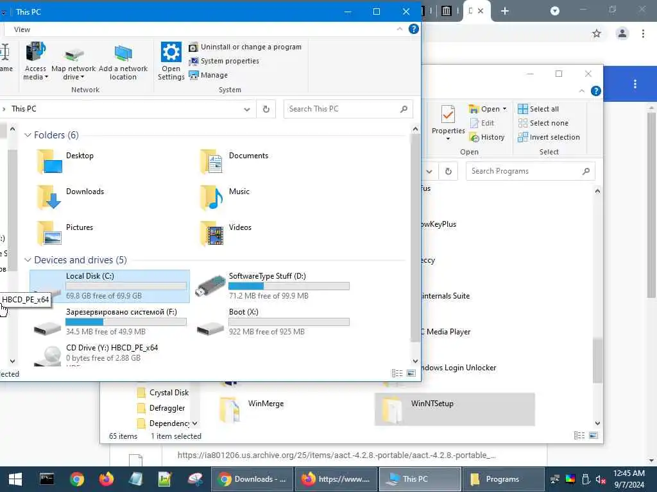Select the Зарезервировано системой (F:) drive
The image size is (657, 492).
(x=110, y=322)
